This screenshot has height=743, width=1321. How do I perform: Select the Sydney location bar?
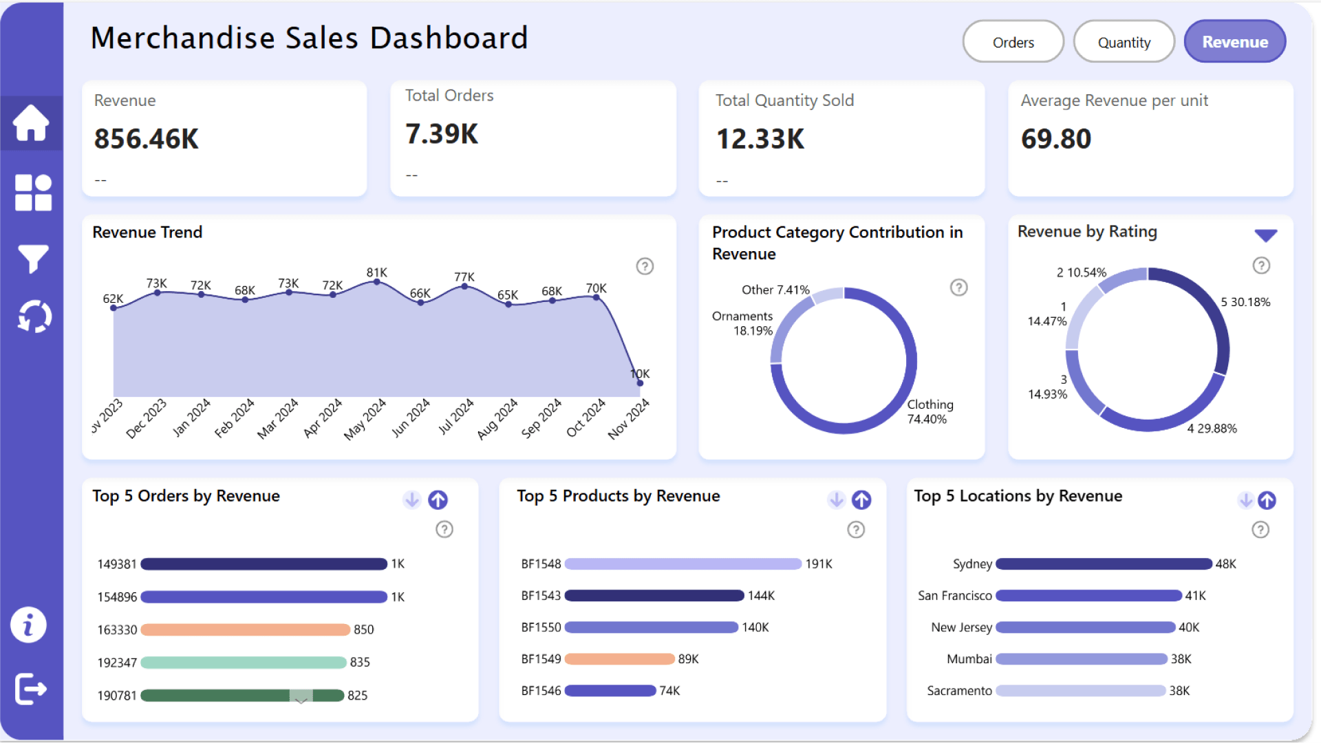click(1104, 564)
